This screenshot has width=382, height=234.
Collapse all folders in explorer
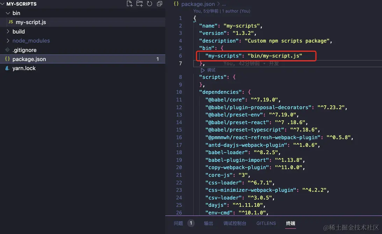point(160,3)
